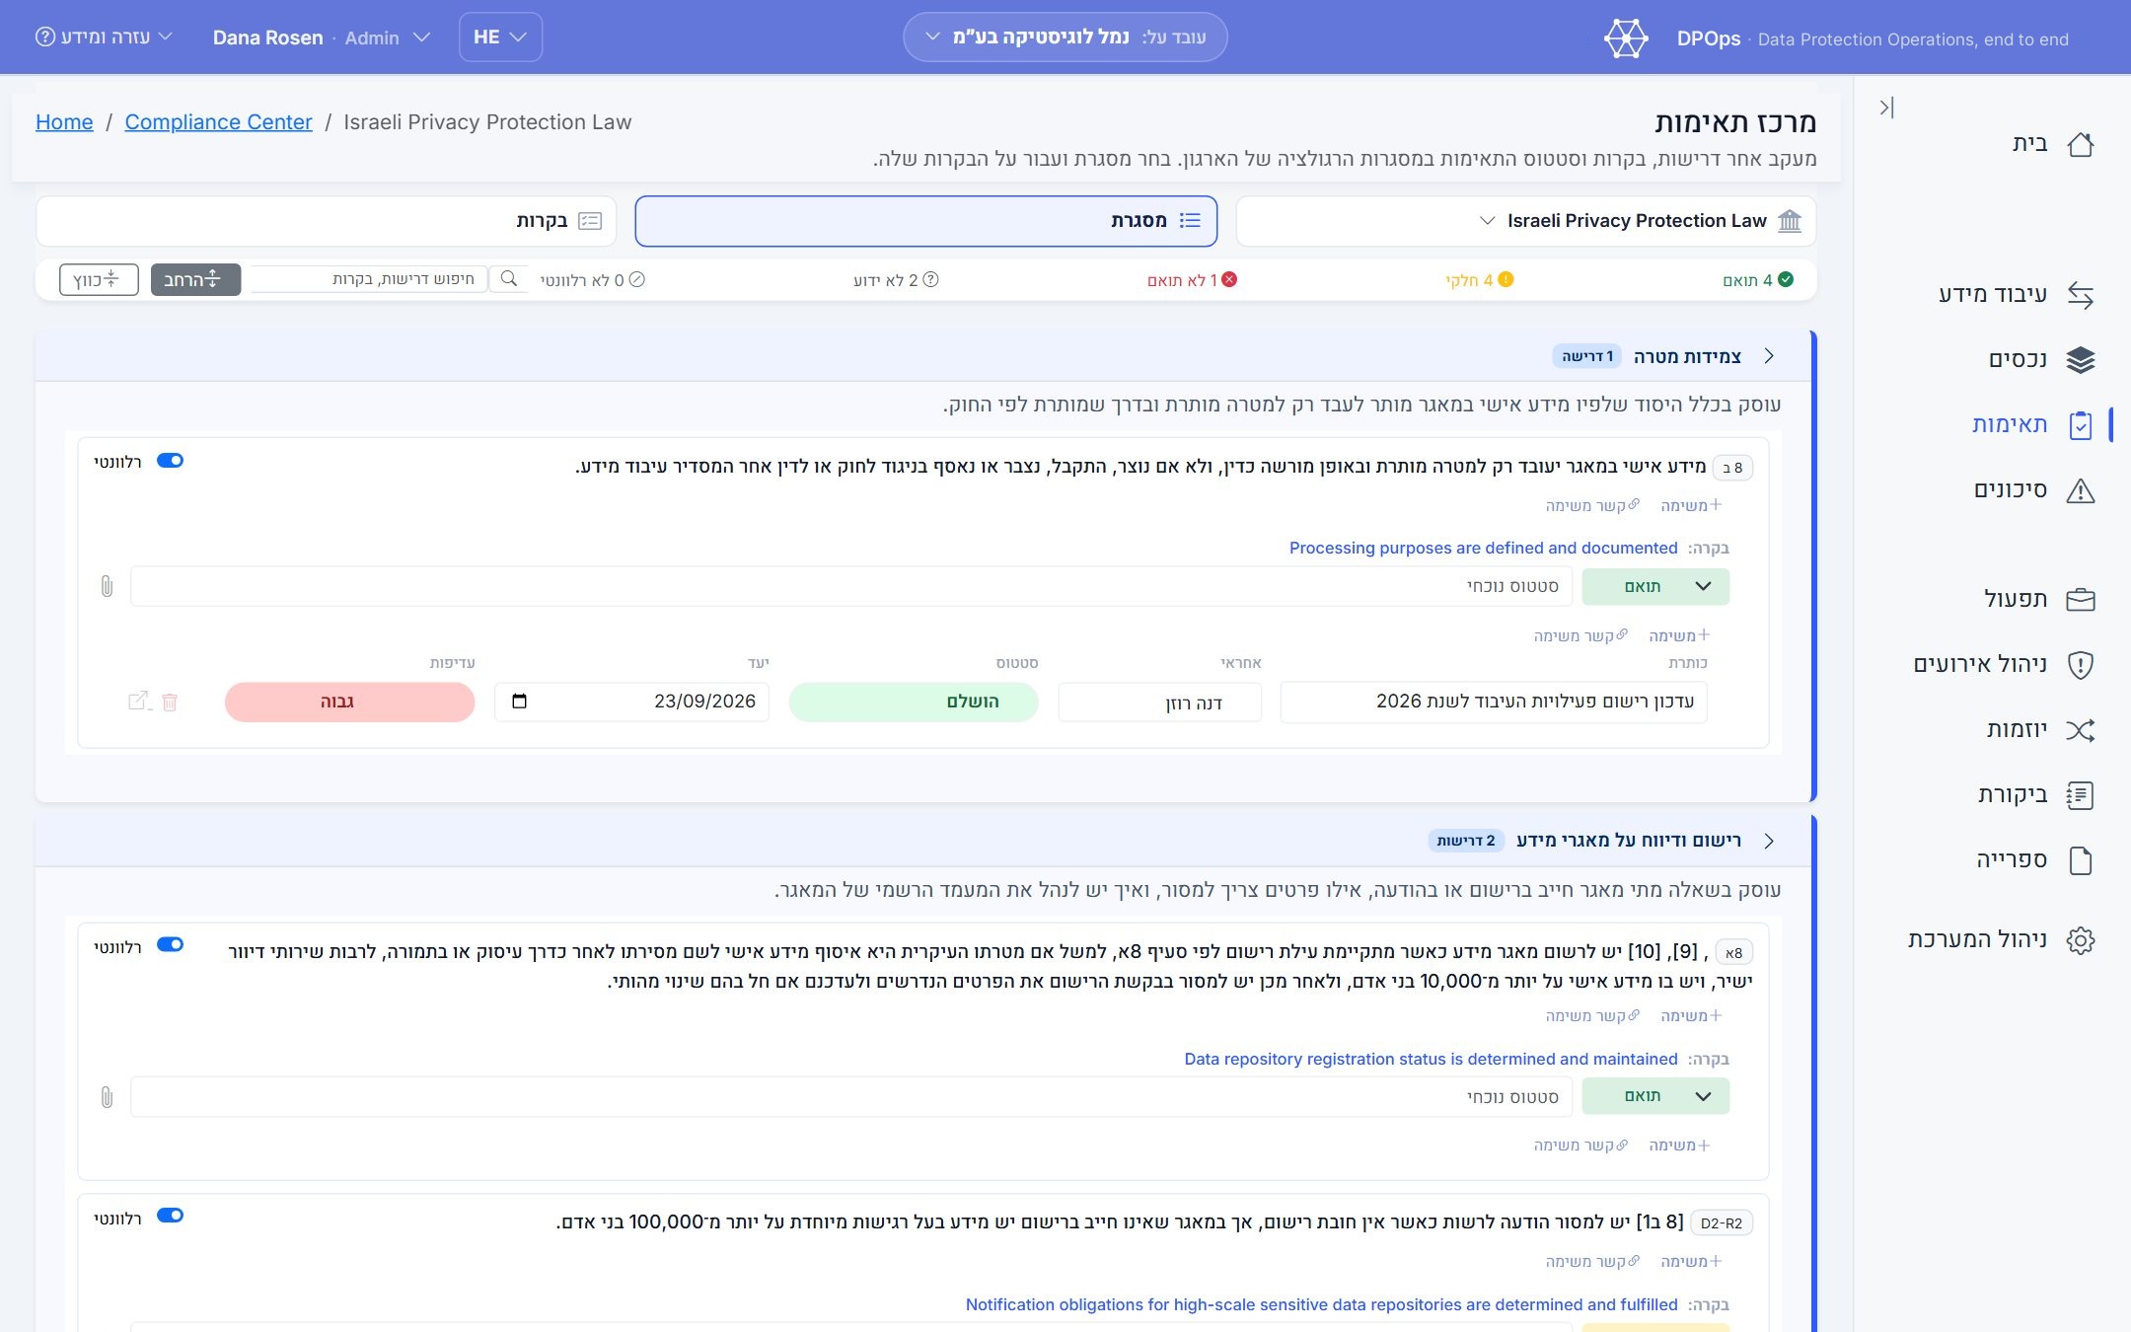
Task: Attach file to Data repository registration control
Action: [107, 1097]
